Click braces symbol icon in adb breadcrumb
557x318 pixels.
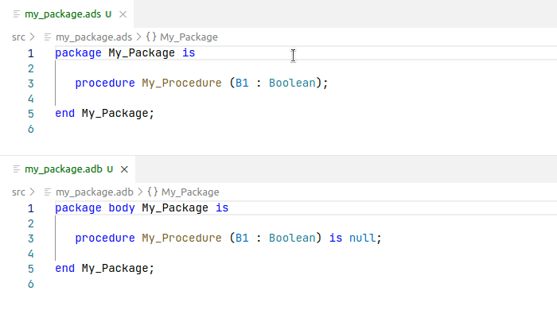coord(153,192)
